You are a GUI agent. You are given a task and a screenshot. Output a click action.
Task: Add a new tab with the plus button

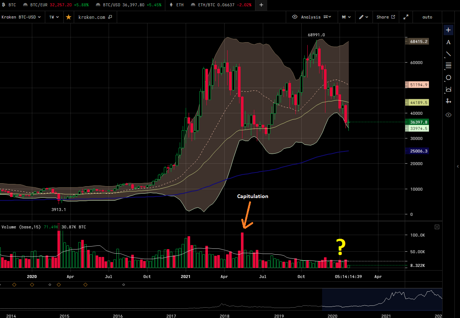tap(261, 5)
